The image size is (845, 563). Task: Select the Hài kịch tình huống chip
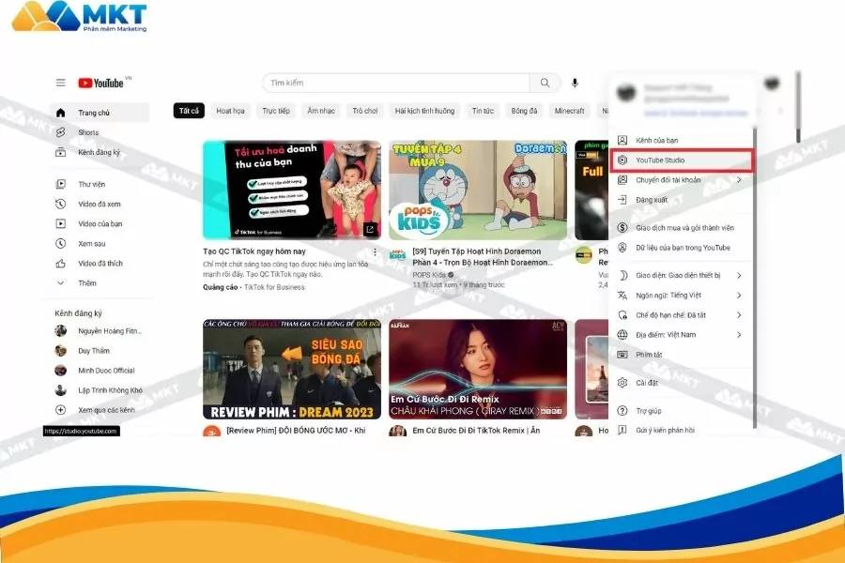pyautogui.click(x=424, y=111)
